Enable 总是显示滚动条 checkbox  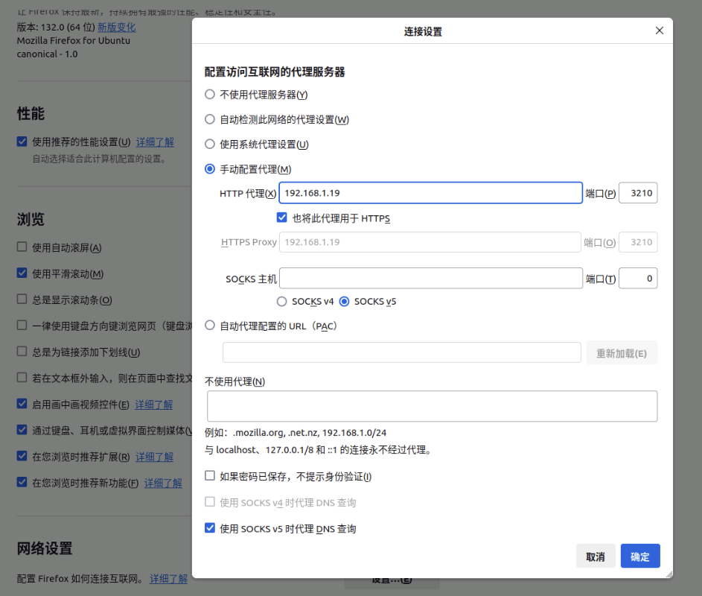click(x=22, y=299)
